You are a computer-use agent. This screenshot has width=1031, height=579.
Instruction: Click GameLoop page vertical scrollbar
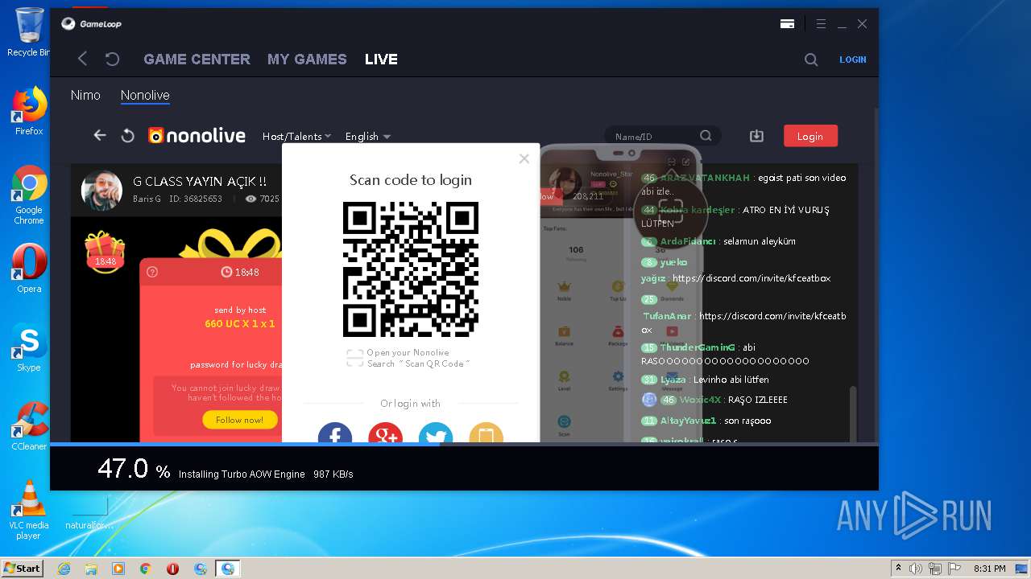[x=875, y=273]
